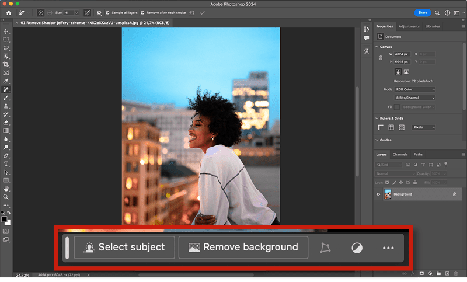
Task: Select the Brush tool
Action: [x=6, y=98]
